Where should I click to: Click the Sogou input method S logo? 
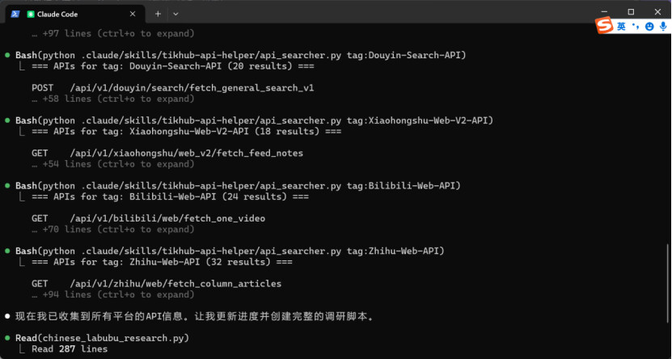(x=605, y=26)
